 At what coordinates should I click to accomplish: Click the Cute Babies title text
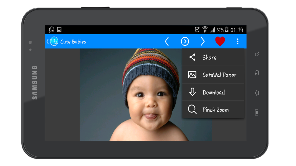73,42
